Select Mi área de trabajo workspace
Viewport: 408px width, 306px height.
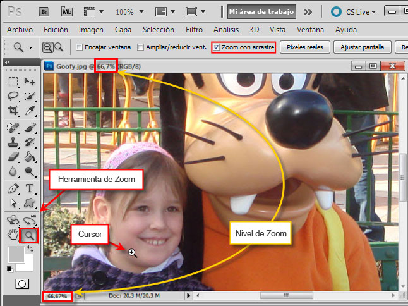(261, 12)
